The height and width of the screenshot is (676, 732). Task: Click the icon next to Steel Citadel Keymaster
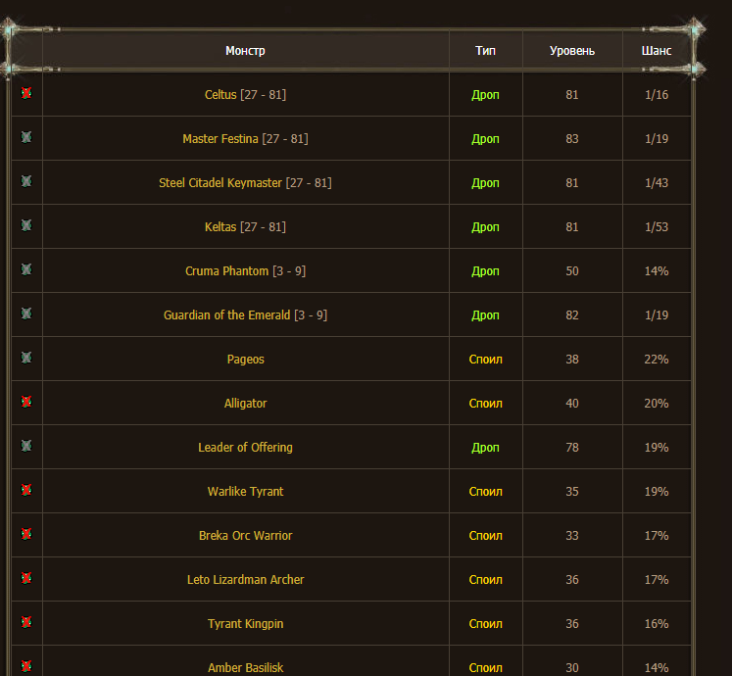click(26, 182)
